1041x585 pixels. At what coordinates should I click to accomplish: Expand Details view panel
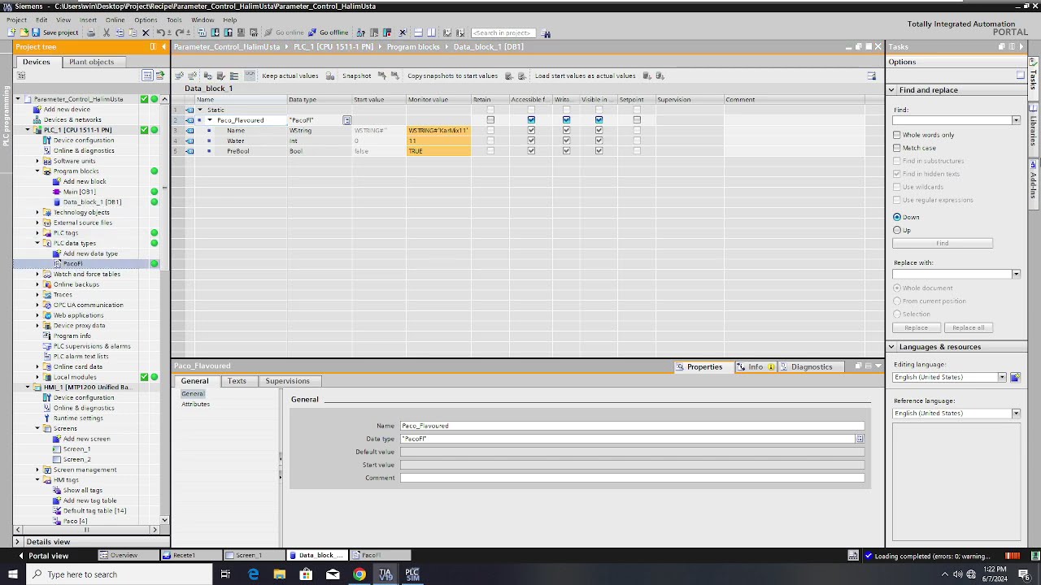click(x=17, y=542)
